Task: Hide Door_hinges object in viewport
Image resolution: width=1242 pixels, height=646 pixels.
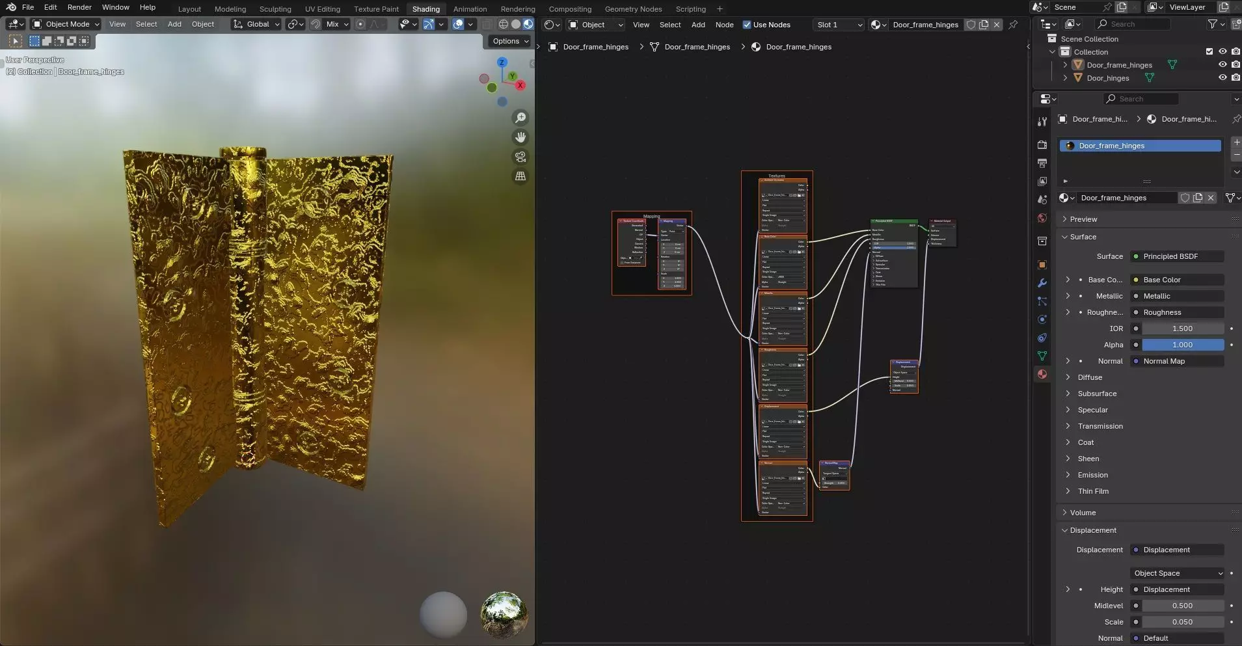Action: 1222,78
